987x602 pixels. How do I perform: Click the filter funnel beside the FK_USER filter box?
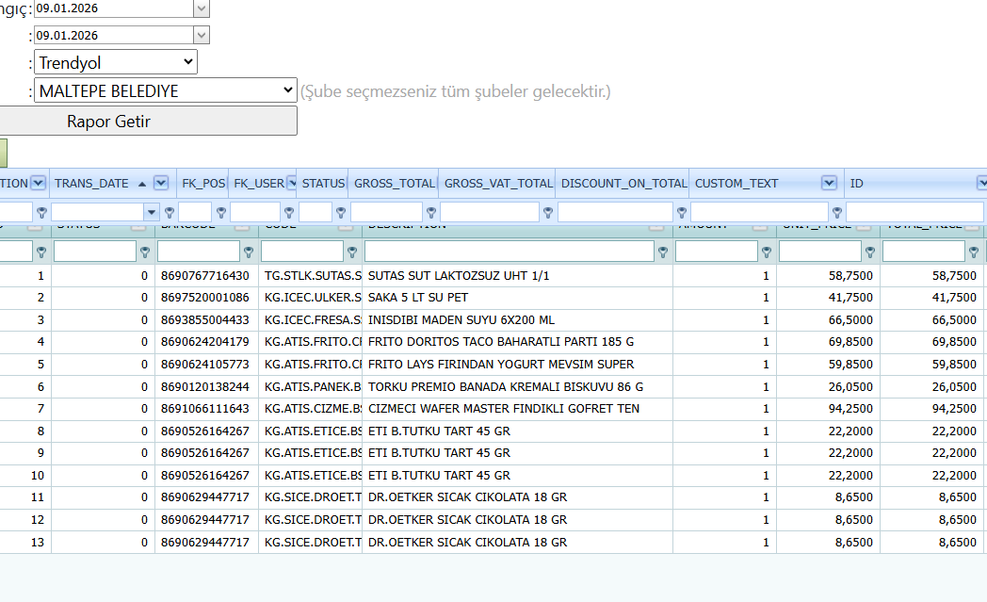point(289,213)
